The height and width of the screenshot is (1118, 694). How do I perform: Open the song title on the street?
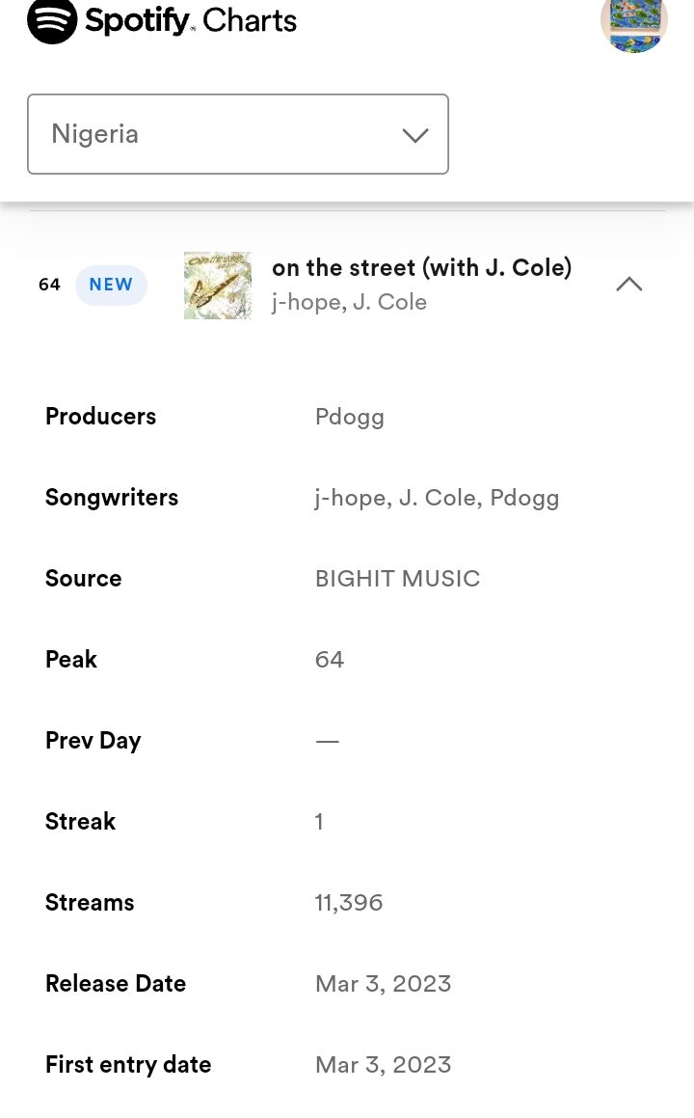click(x=421, y=267)
